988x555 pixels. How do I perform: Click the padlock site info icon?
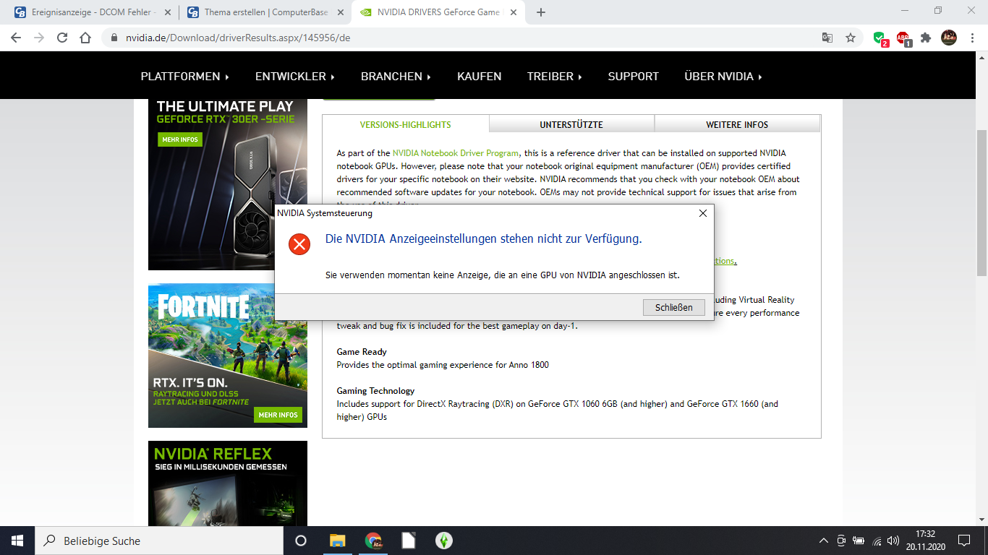click(114, 38)
